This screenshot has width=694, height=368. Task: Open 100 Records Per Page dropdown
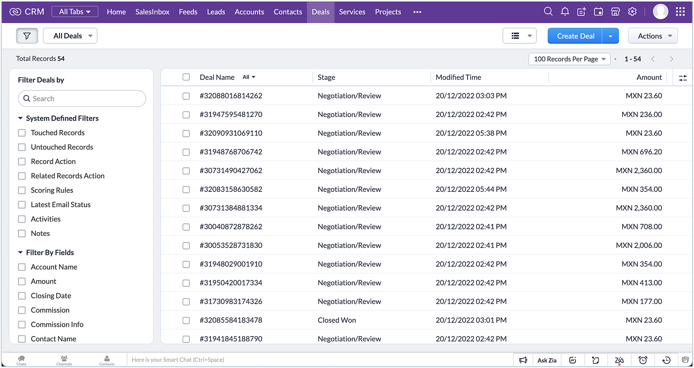click(x=569, y=59)
